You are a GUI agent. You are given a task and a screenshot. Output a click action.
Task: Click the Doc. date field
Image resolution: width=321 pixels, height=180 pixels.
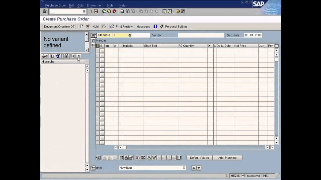pyautogui.click(x=253, y=35)
